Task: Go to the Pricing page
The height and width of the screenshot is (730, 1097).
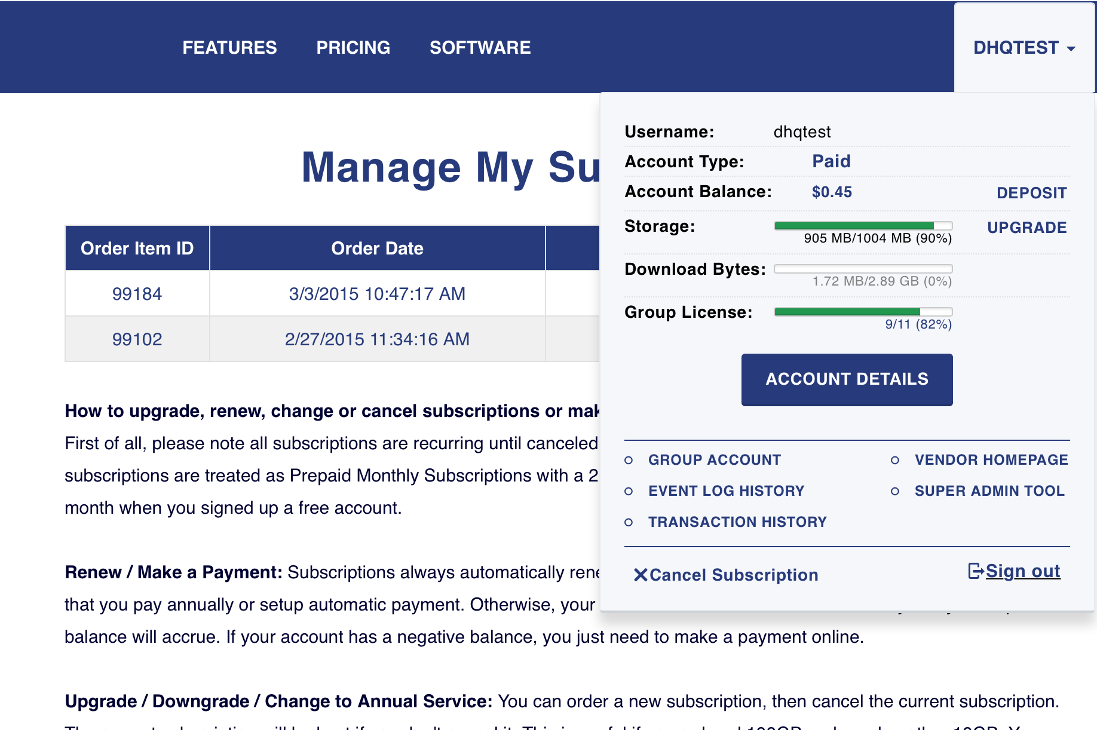Action: (x=353, y=48)
